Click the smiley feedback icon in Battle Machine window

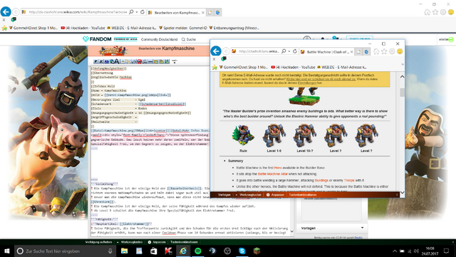400,51
